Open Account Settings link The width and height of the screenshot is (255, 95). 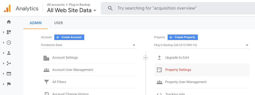[x=65, y=58]
